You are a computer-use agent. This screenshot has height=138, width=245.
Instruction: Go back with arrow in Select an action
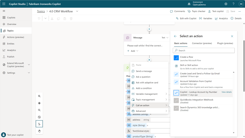pyautogui.click(x=175, y=36)
